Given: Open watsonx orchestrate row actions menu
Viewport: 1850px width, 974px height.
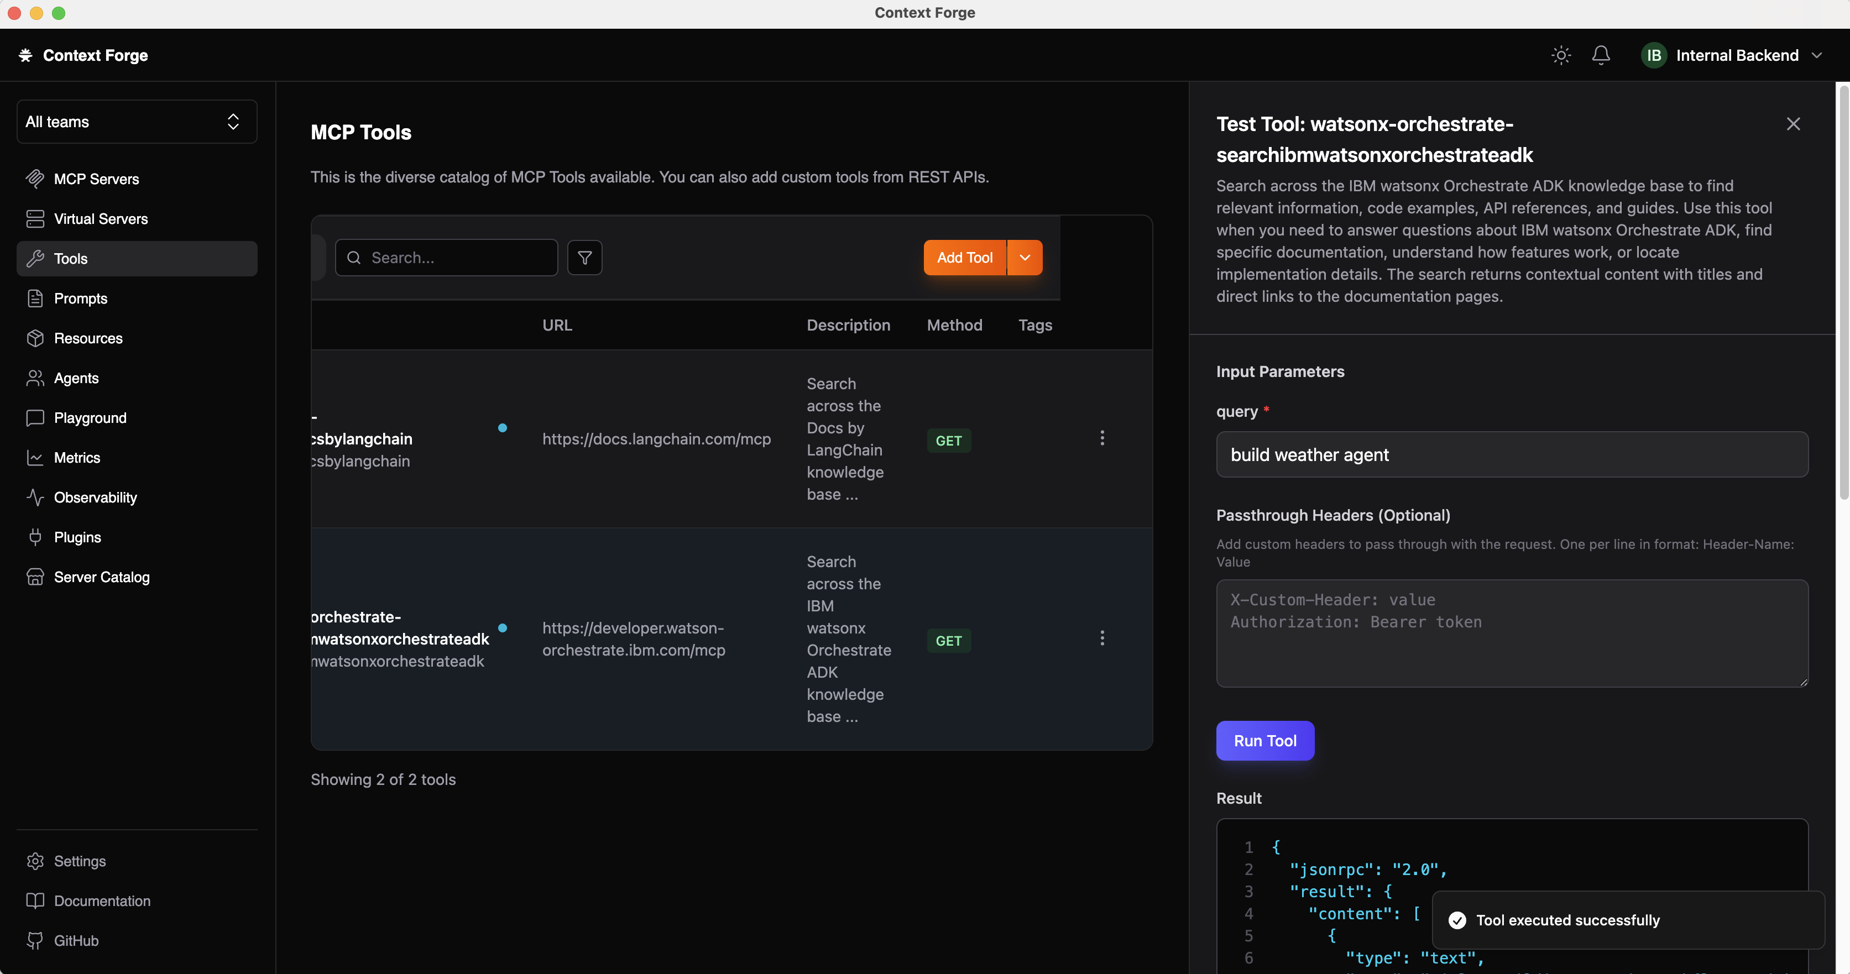Looking at the screenshot, I should click(x=1102, y=638).
